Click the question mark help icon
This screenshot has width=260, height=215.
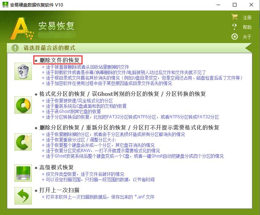click(235, 27)
